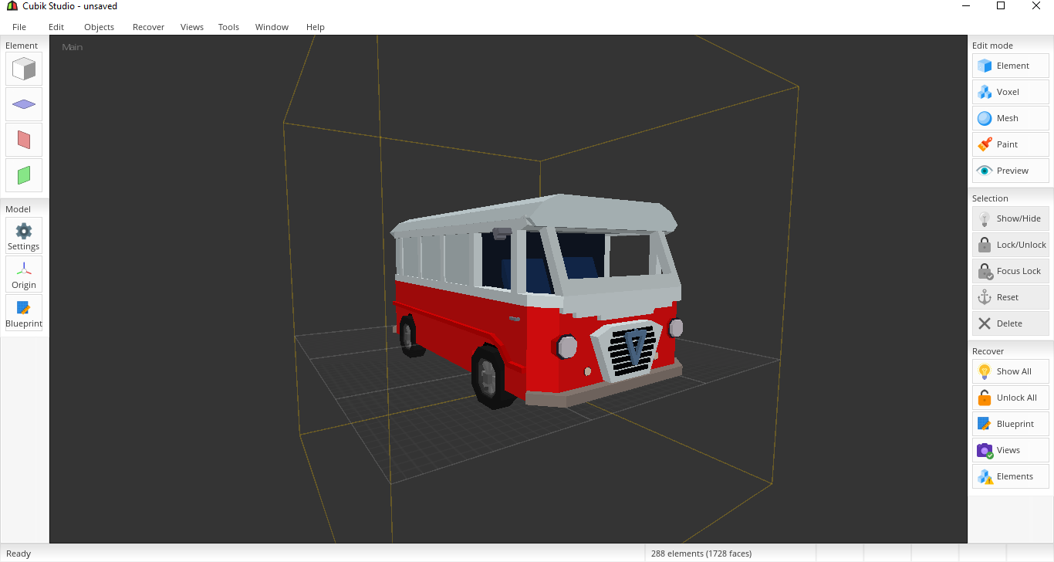Click the Show All recover button
Screen dimensions: 1054x562
(x=1010, y=371)
